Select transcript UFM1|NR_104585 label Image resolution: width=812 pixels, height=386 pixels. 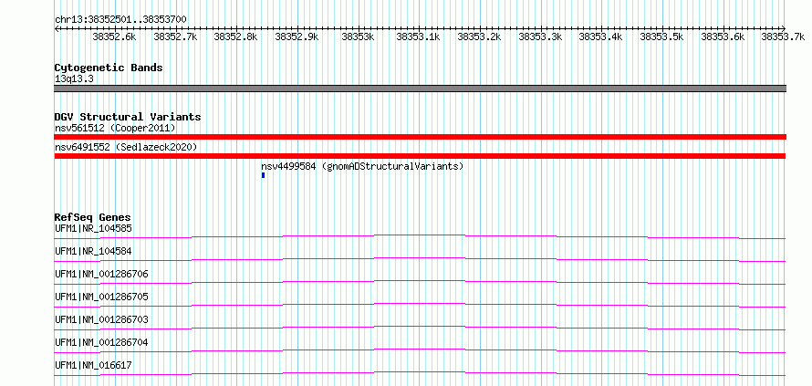93,228
